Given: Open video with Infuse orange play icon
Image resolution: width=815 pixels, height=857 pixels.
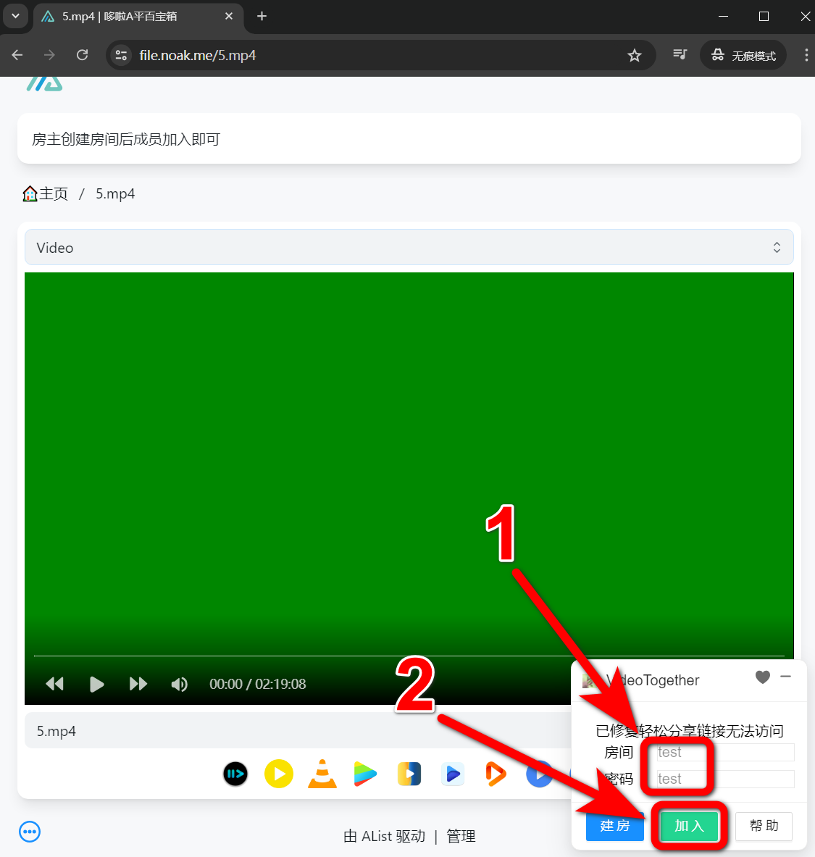Looking at the screenshot, I should (x=496, y=774).
